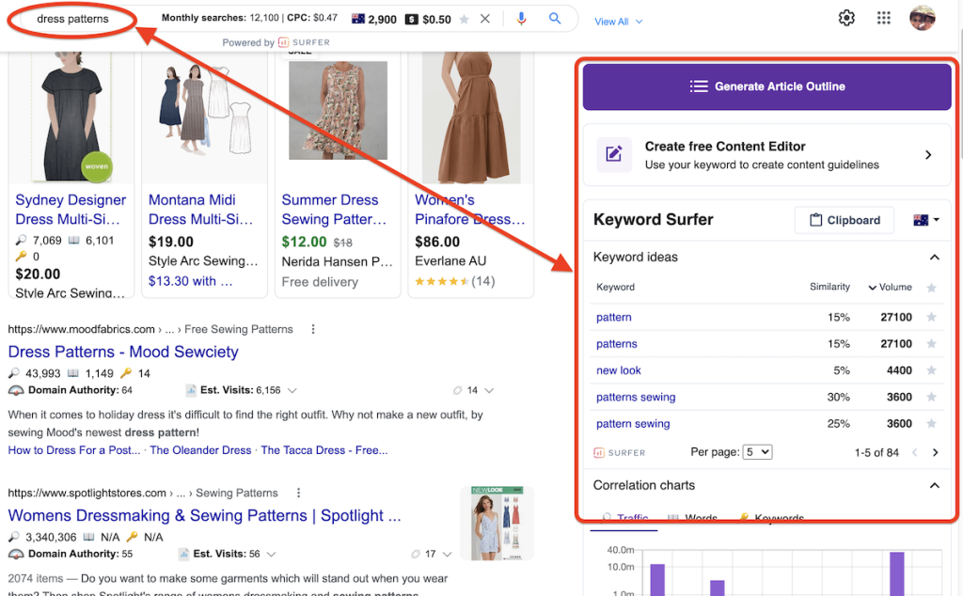Star all keywords via header star
Image resolution: width=963 pixels, height=596 pixels.
(x=931, y=288)
